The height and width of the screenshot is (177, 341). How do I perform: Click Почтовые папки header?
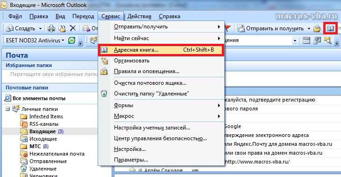pyautogui.click(x=27, y=88)
